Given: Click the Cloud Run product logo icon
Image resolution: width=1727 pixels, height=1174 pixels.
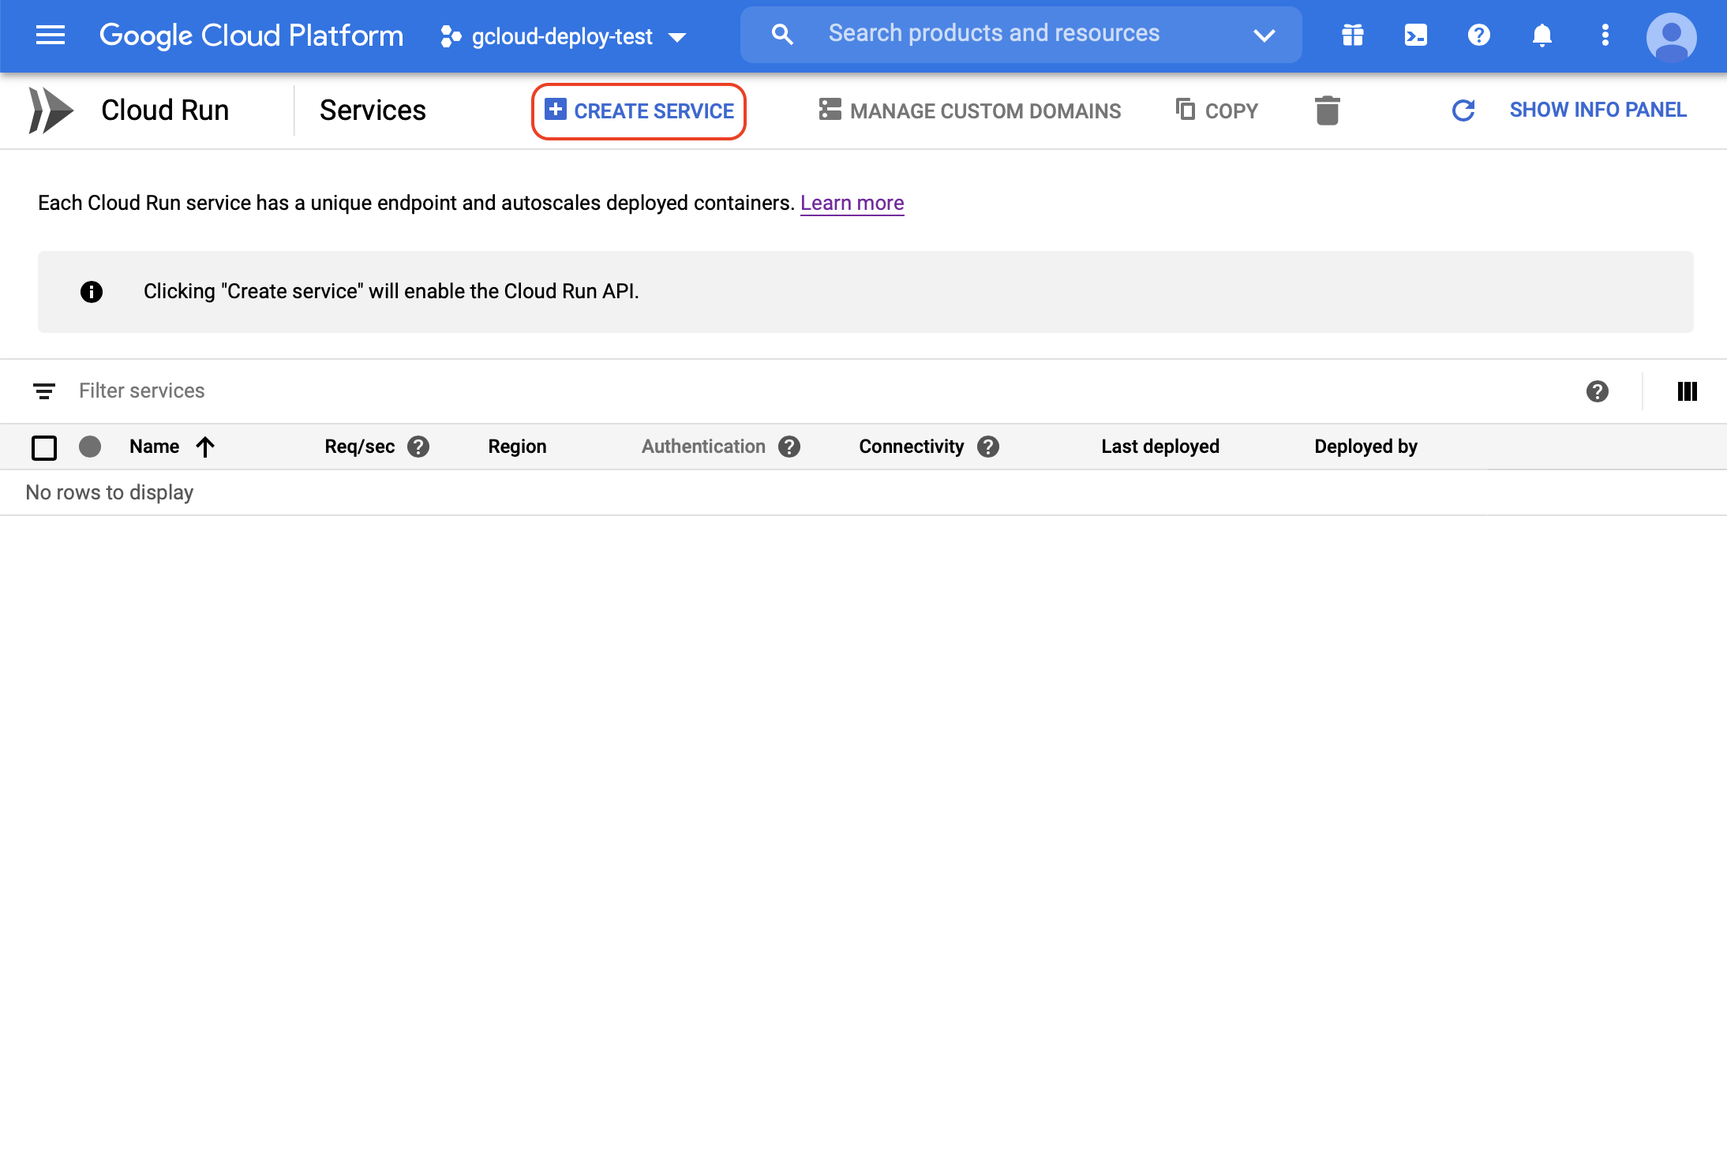Looking at the screenshot, I should pos(51,110).
